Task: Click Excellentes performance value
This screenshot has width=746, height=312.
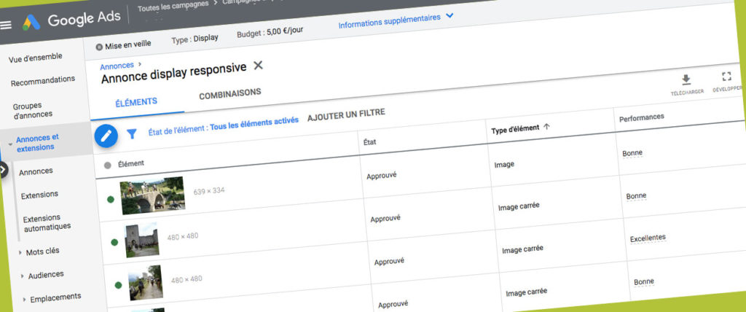Action: (x=648, y=238)
